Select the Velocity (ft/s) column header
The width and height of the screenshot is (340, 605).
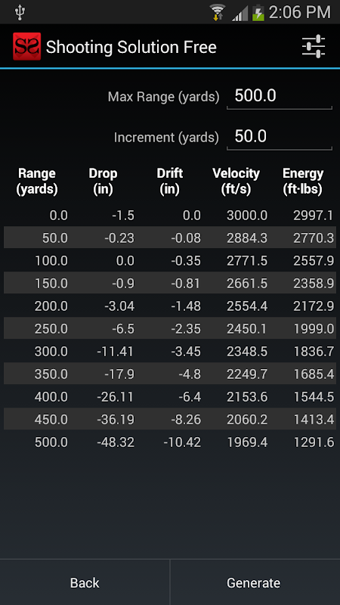[x=236, y=181]
